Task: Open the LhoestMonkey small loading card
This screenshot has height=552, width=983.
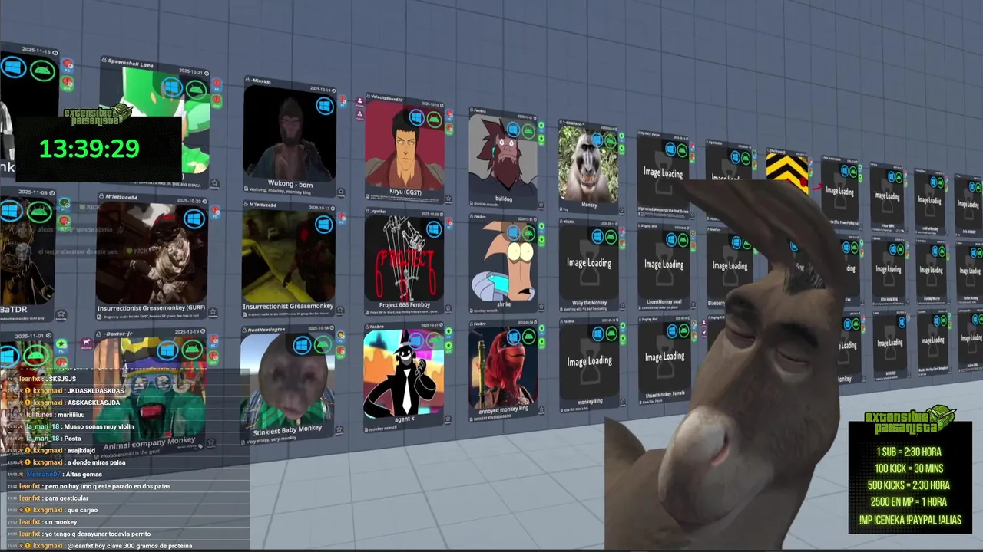Action: pyautogui.click(x=664, y=265)
